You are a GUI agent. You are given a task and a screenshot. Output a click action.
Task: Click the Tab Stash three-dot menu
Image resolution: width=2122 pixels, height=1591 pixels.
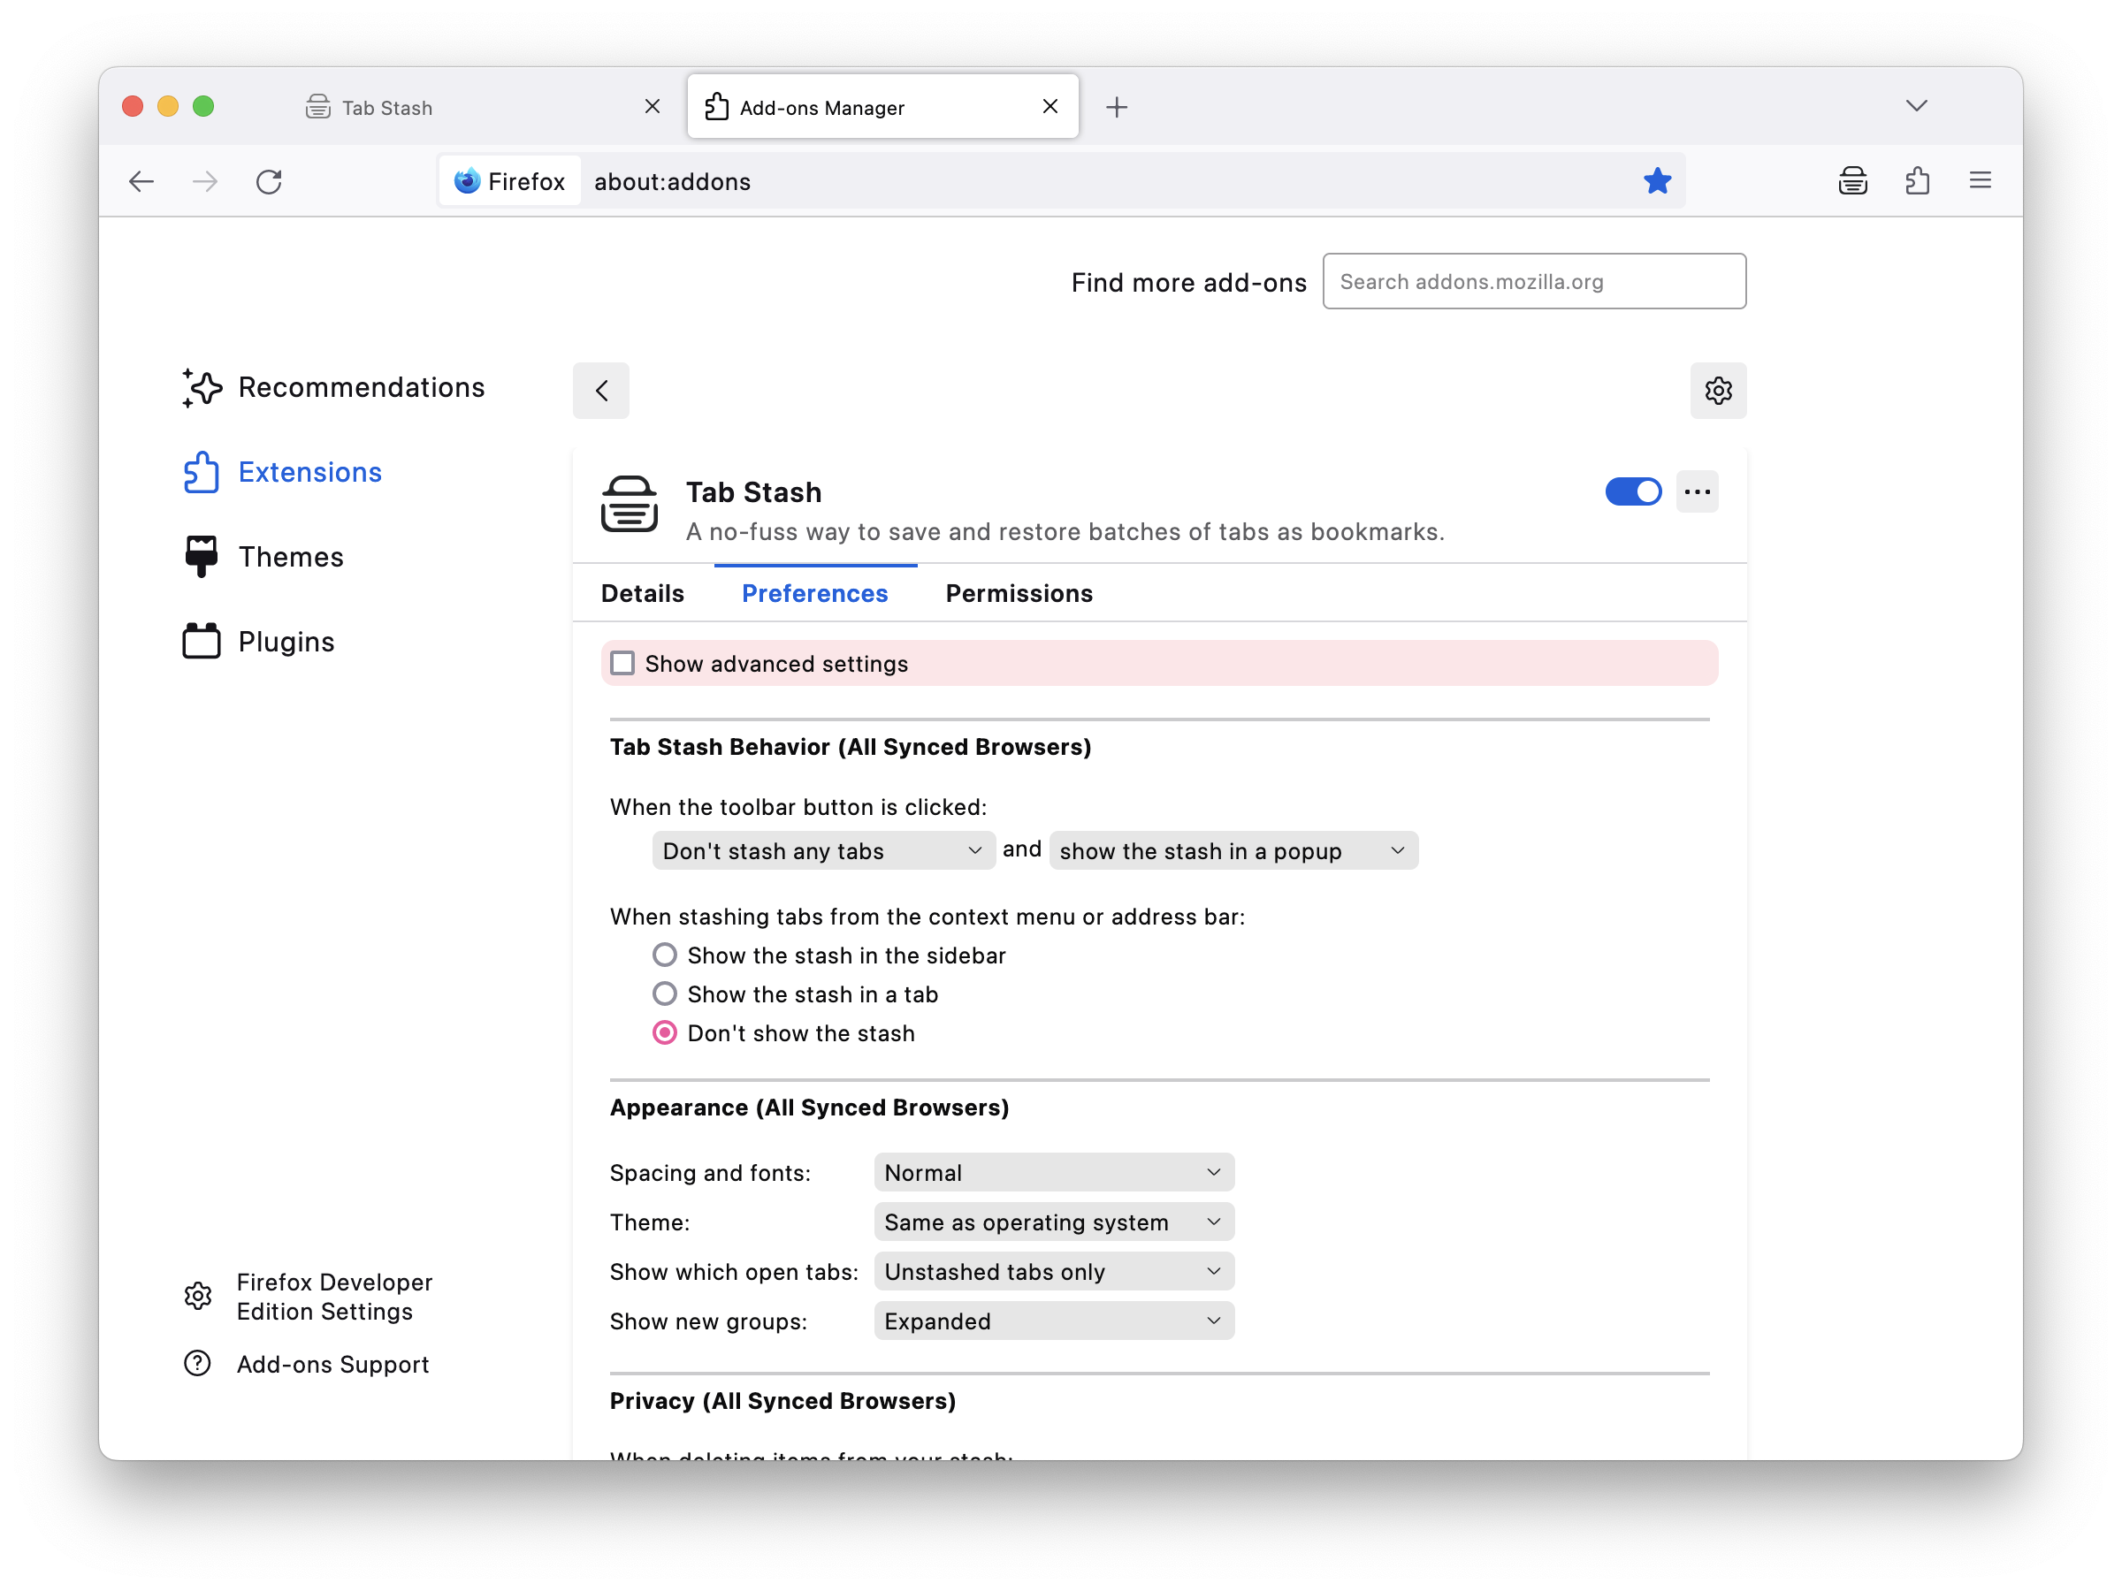(1696, 491)
